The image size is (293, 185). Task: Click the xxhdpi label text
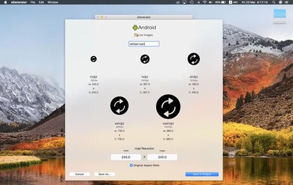tap(120, 123)
